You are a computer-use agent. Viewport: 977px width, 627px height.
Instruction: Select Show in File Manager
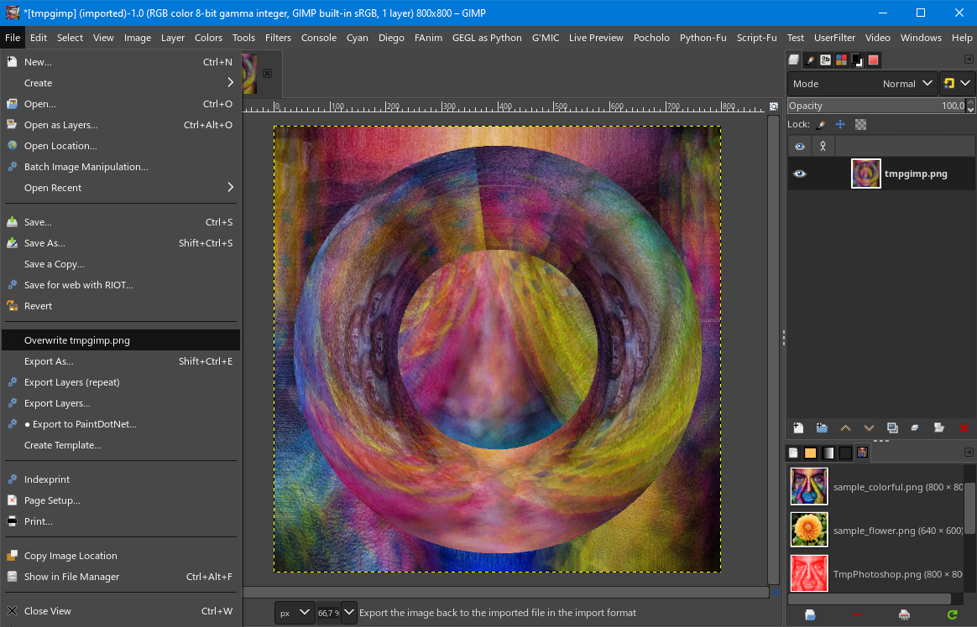tap(121, 577)
